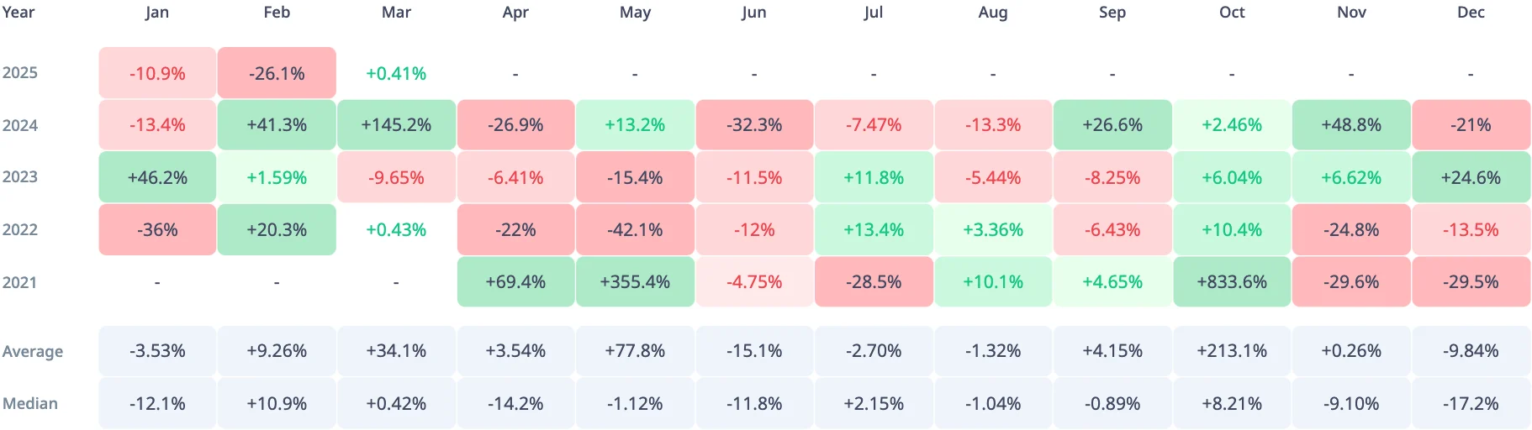Viewport: 1532px width, 430px height.
Task: Select the March 2024 +145.2% cell
Action: [x=396, y=125]
